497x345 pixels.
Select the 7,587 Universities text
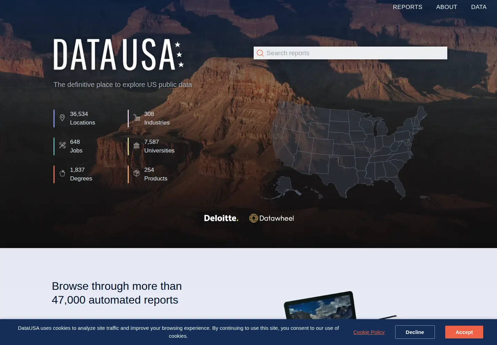coord(159,146)
